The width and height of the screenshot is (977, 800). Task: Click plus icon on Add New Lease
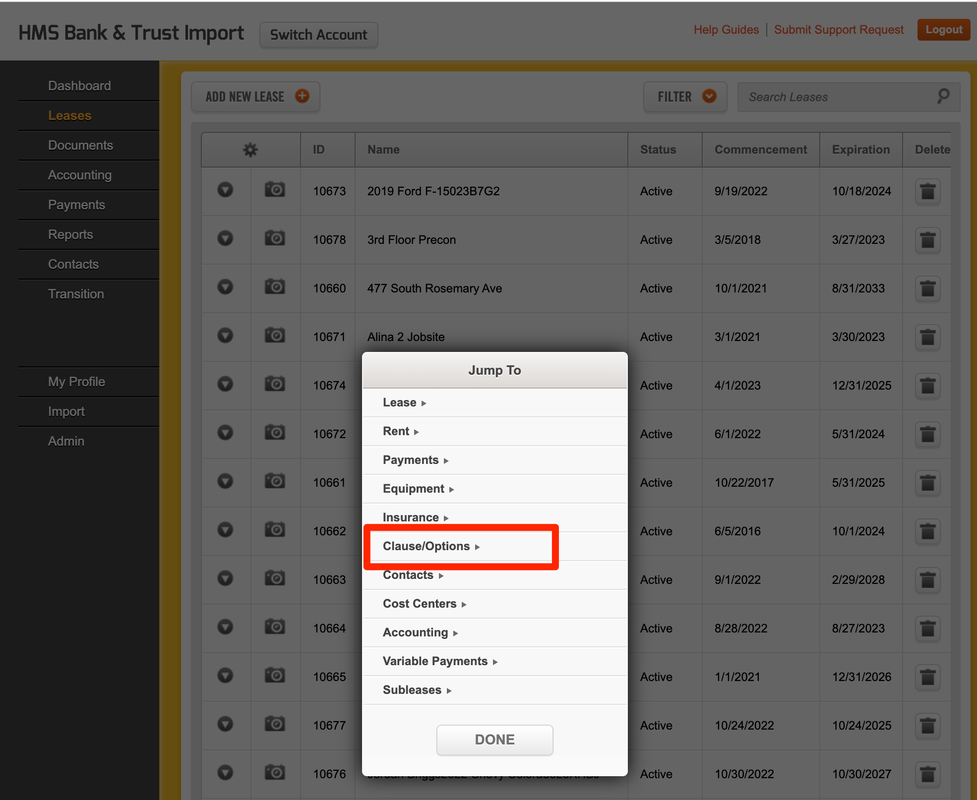click(302, 96)
